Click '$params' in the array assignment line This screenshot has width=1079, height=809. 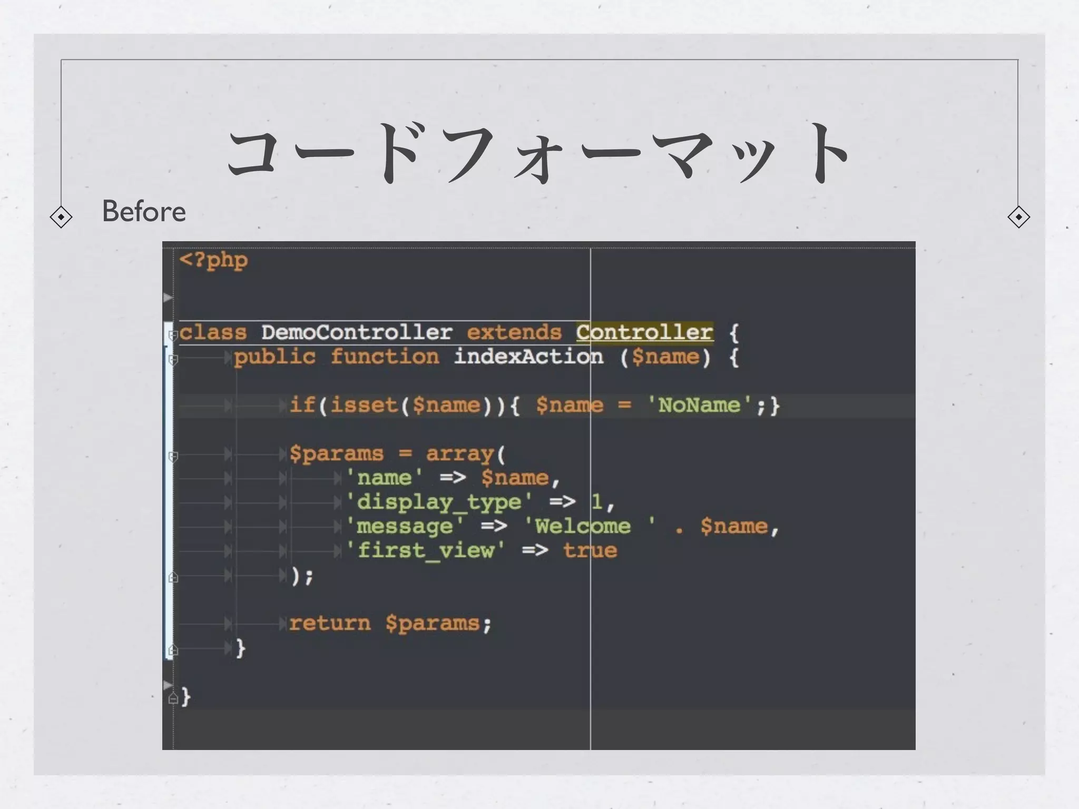pyautogui.click(x=336, y=455)
